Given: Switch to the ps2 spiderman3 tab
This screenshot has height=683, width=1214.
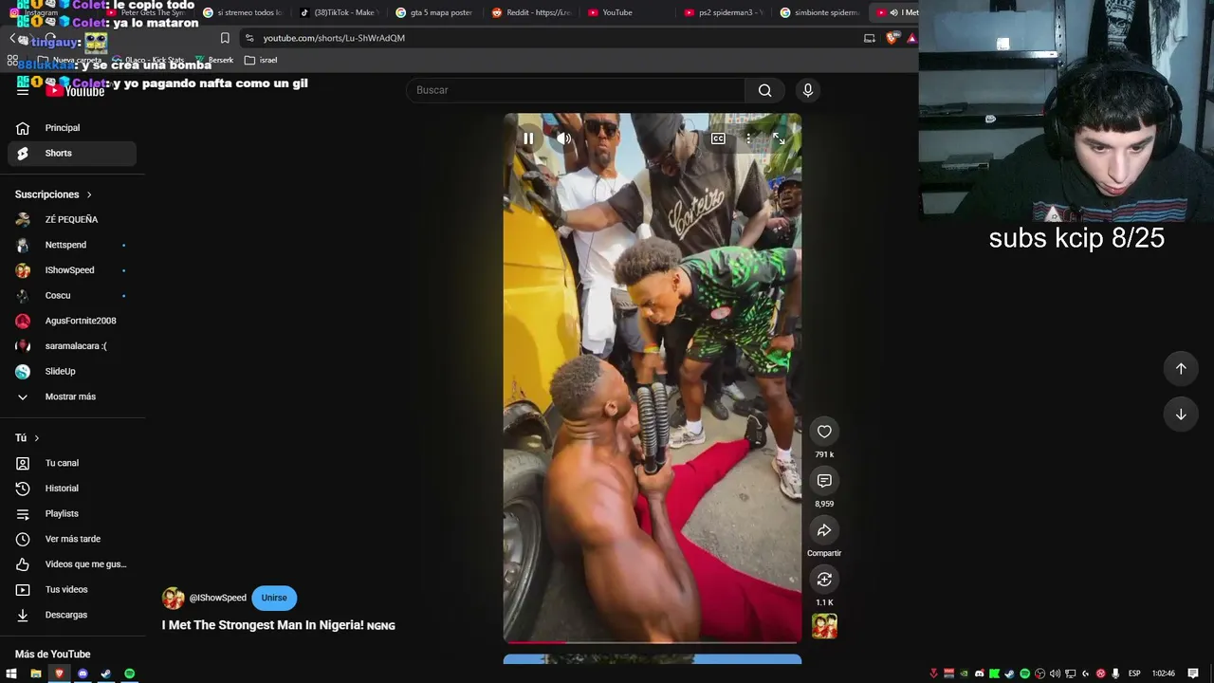Looking at the screenshot, I should coord(724,12).
